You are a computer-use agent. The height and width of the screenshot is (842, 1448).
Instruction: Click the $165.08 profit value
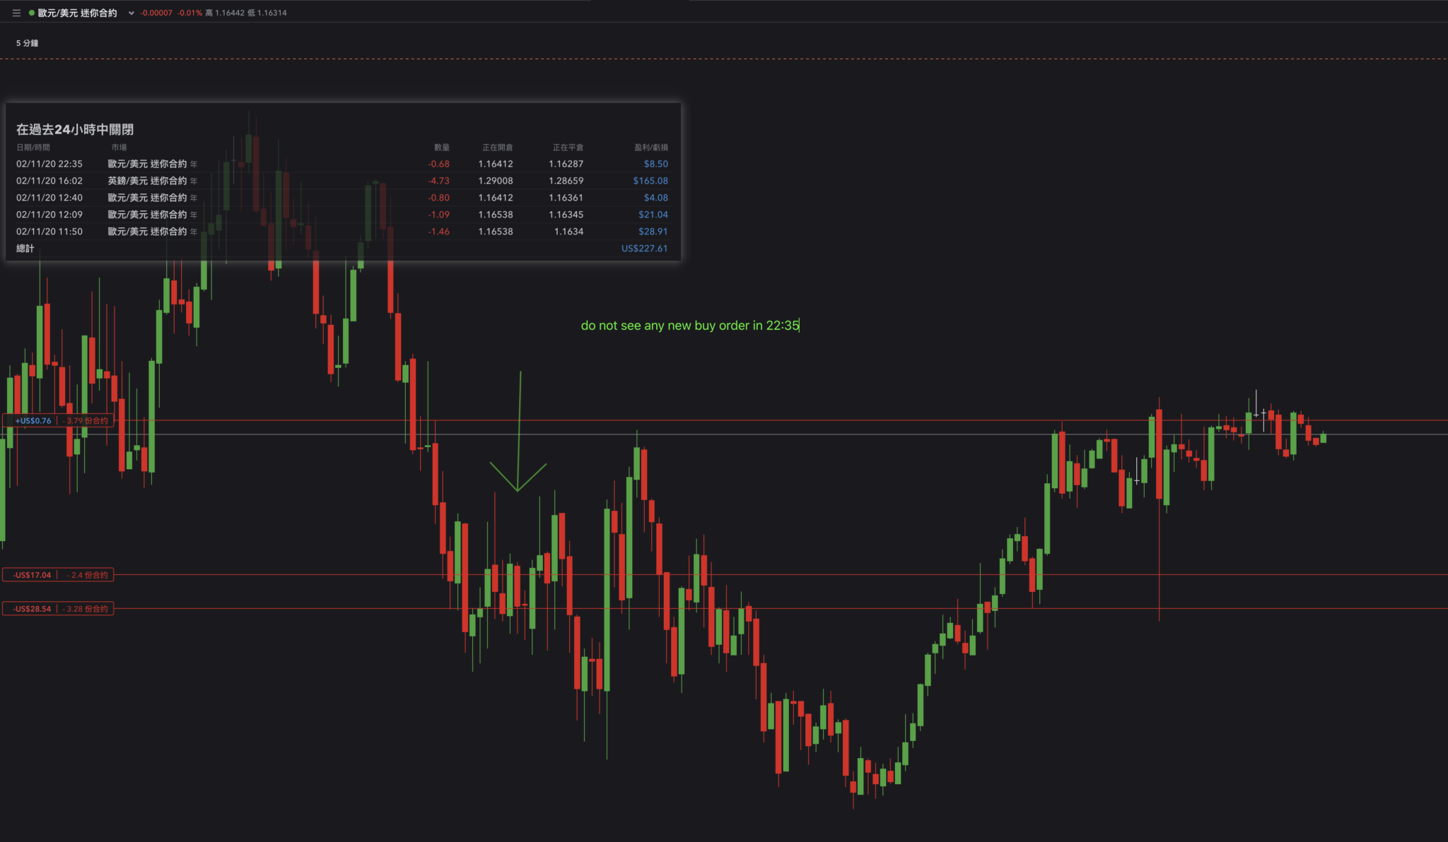(x=650, y=181)
